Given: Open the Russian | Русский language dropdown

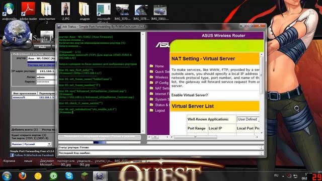Looking at the screenshot, I should click(31, 144).
